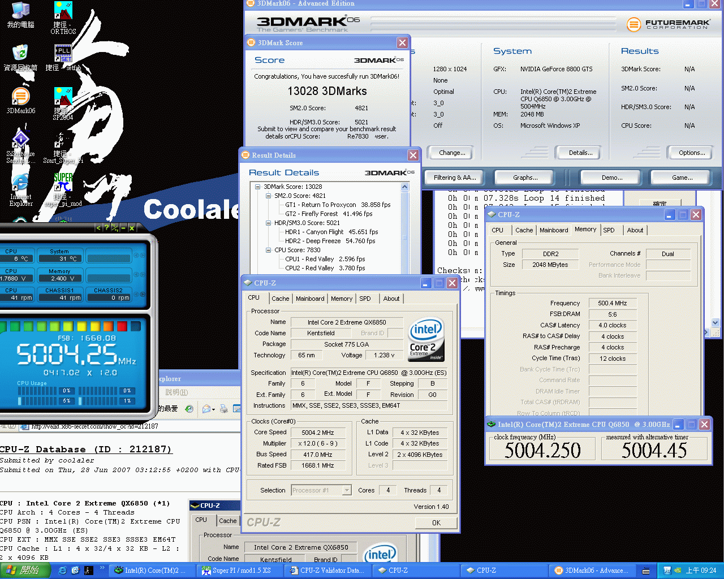Click the Demo... button in 3DMark06
The width and height of the screenshot is (724, 579).
[x=611, y=178]
